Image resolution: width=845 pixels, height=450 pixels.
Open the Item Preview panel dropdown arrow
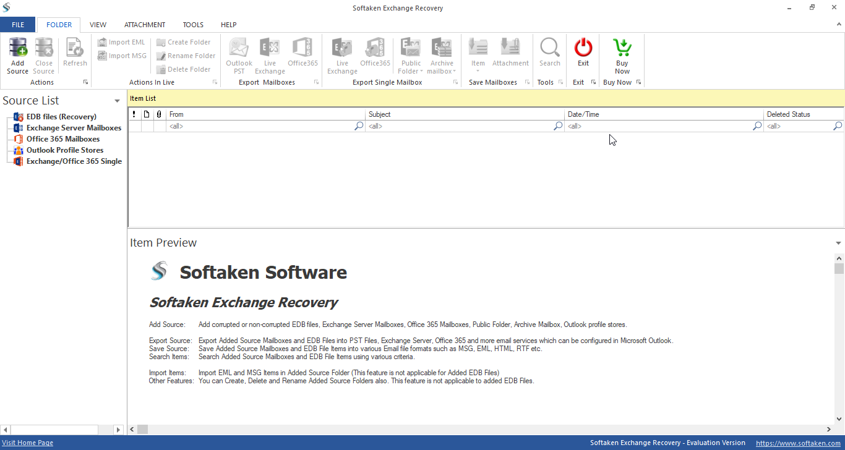coord(838,243)
